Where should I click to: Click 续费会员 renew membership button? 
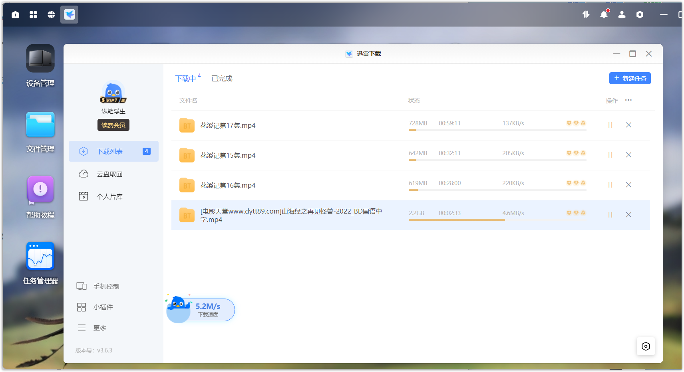click(x=113, y=125)
